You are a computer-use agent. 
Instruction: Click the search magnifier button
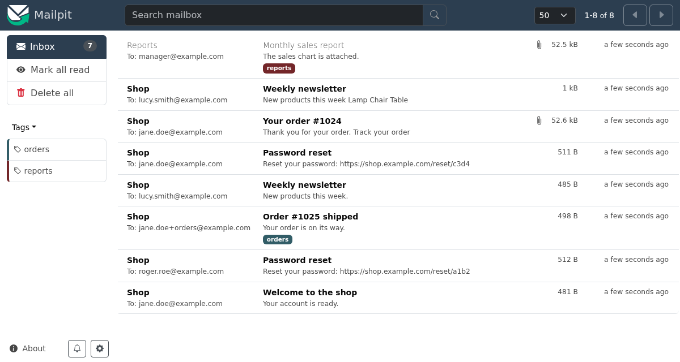(435, 15)
